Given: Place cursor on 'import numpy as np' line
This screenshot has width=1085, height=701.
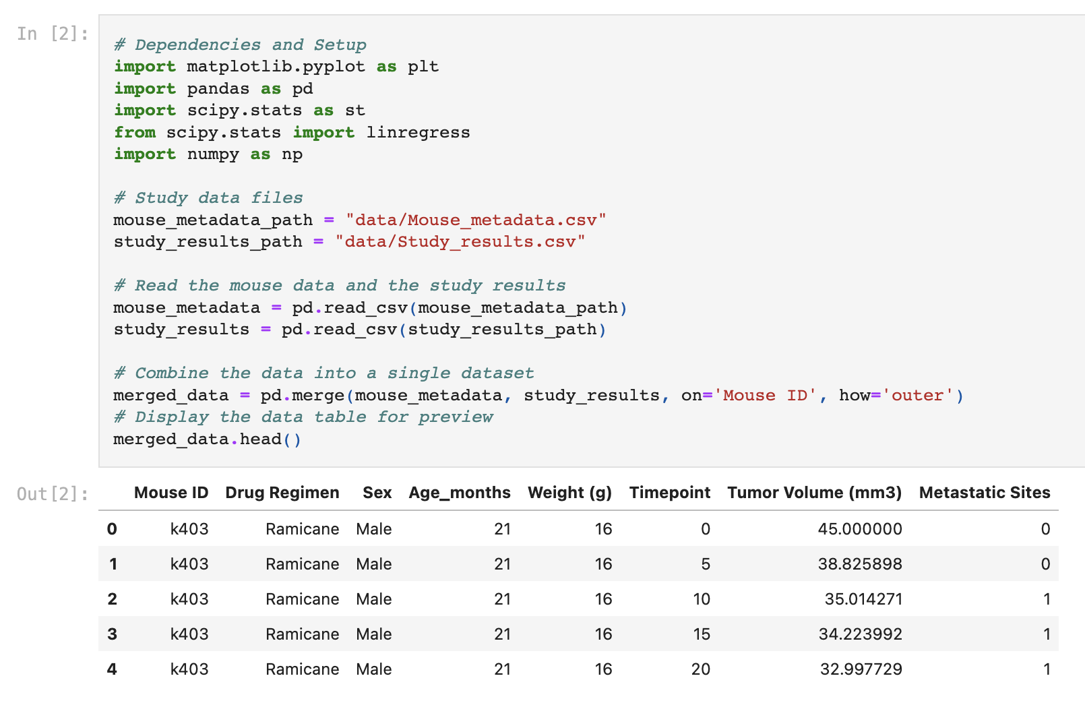Looking at the screenshot, I should (208, 154).
